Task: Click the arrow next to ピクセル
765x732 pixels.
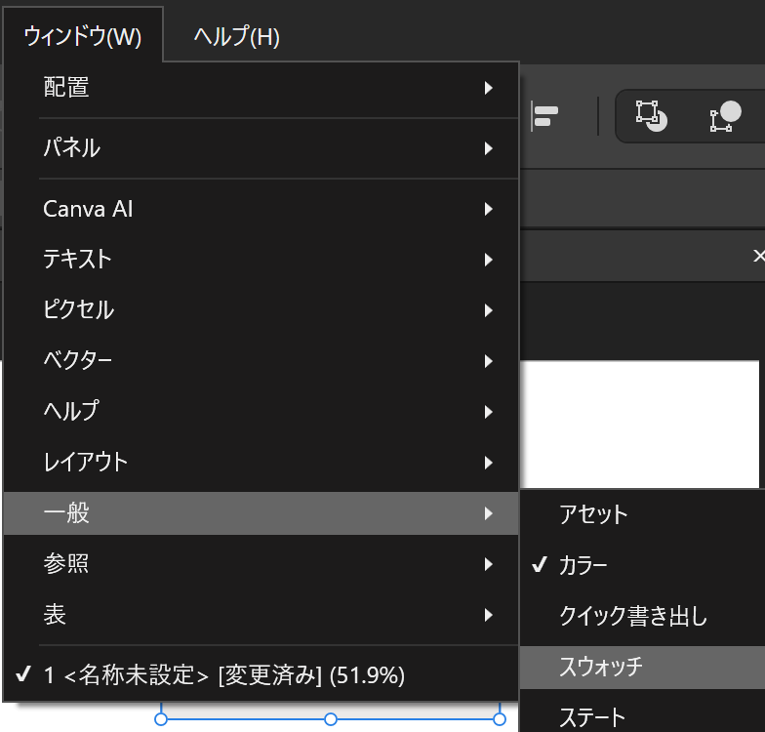Action: tap(488, 310)
